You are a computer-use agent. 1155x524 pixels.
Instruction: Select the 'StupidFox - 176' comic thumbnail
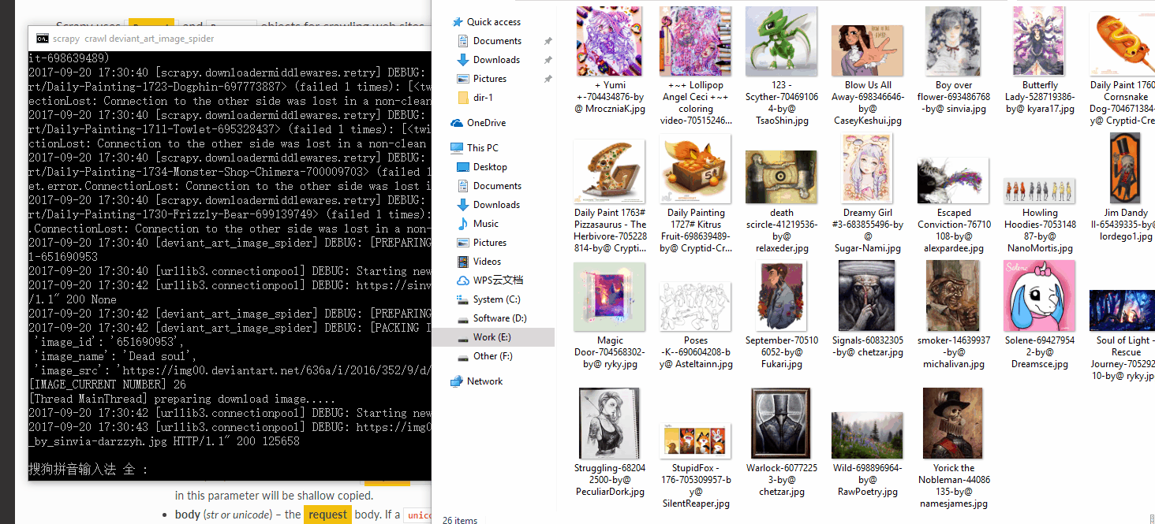(x=696, y=441)
